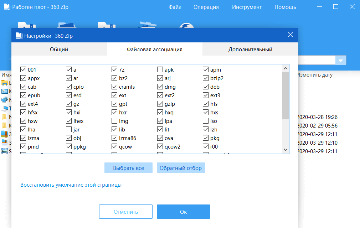The height and width of the screenshot is (228, 360).
Task: Toggle the gz checkbox
Action: coord(69,104)
